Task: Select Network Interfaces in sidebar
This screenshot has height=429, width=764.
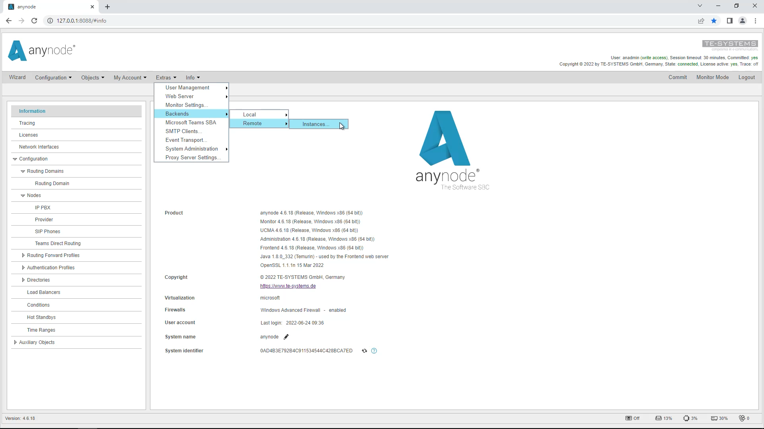Action: pos(76,147)
